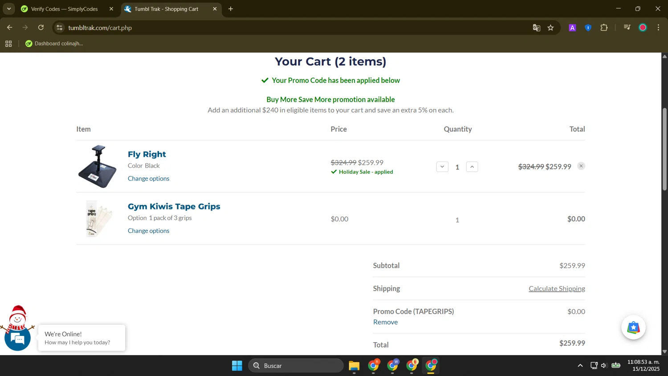Click the translate page icon
Viewport: 668px width, 376px height.
coord(537,28)
